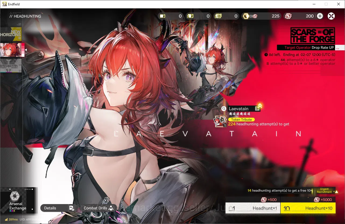Screen dimensions: 345x224
Task: Select the New Horizons banner tab
Action: 11,34
